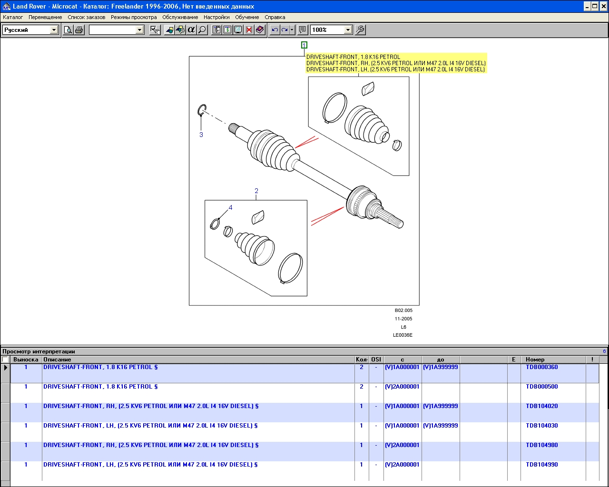
Task: Click Просмотр интерпретации panel title
Action: click(39, 351)
